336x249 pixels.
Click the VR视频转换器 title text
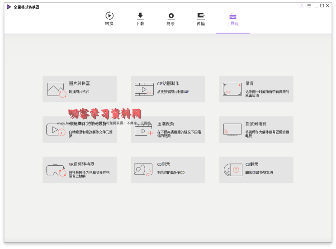tap(81, 164)
